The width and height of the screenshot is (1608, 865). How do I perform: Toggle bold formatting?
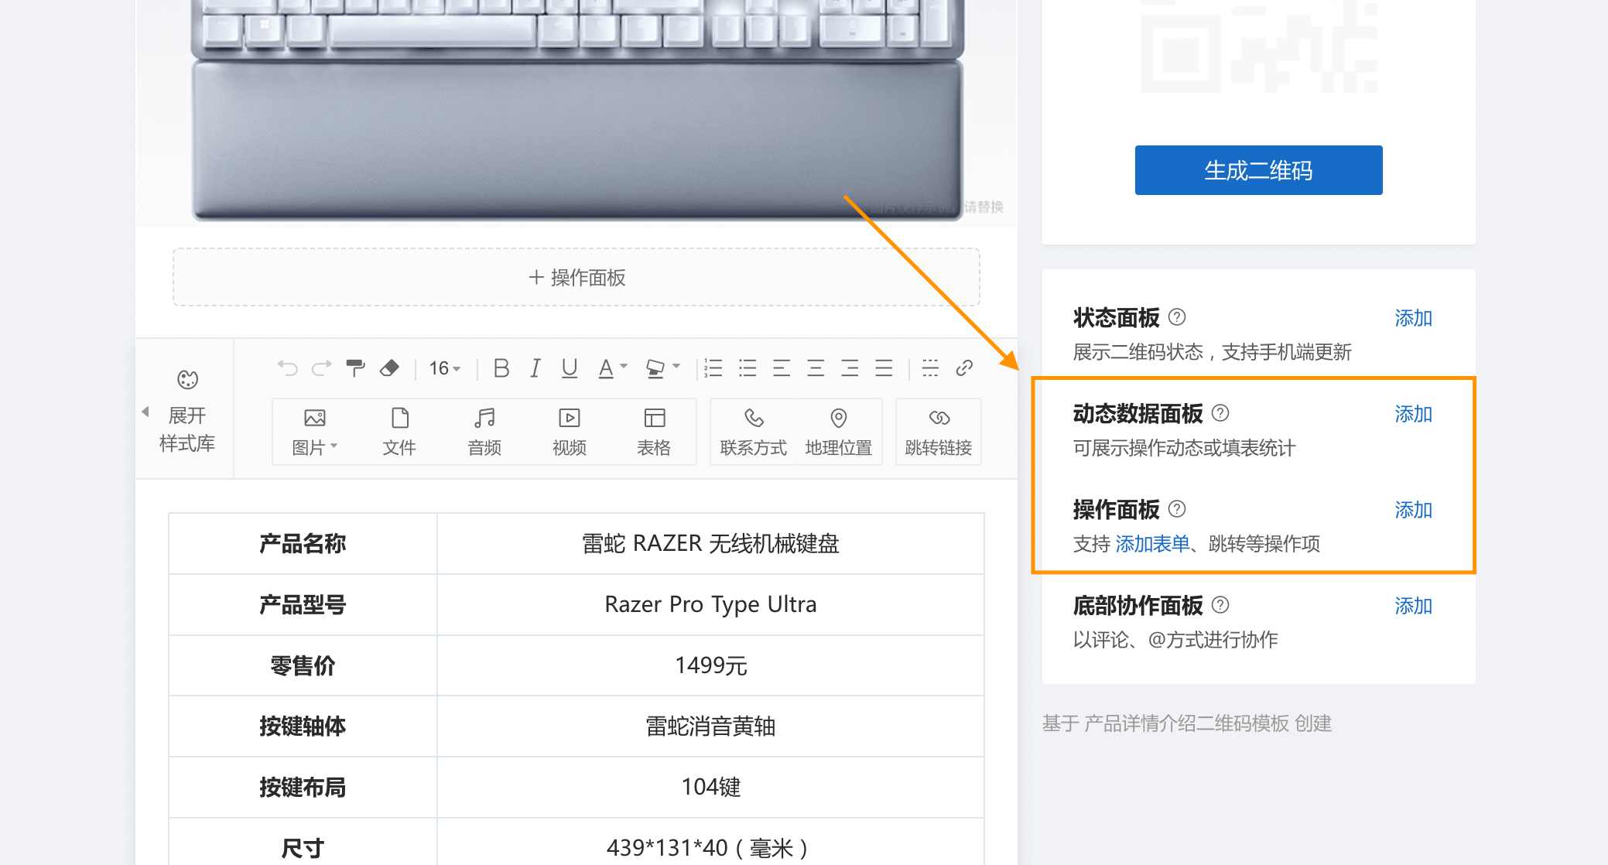coord(501,368)
